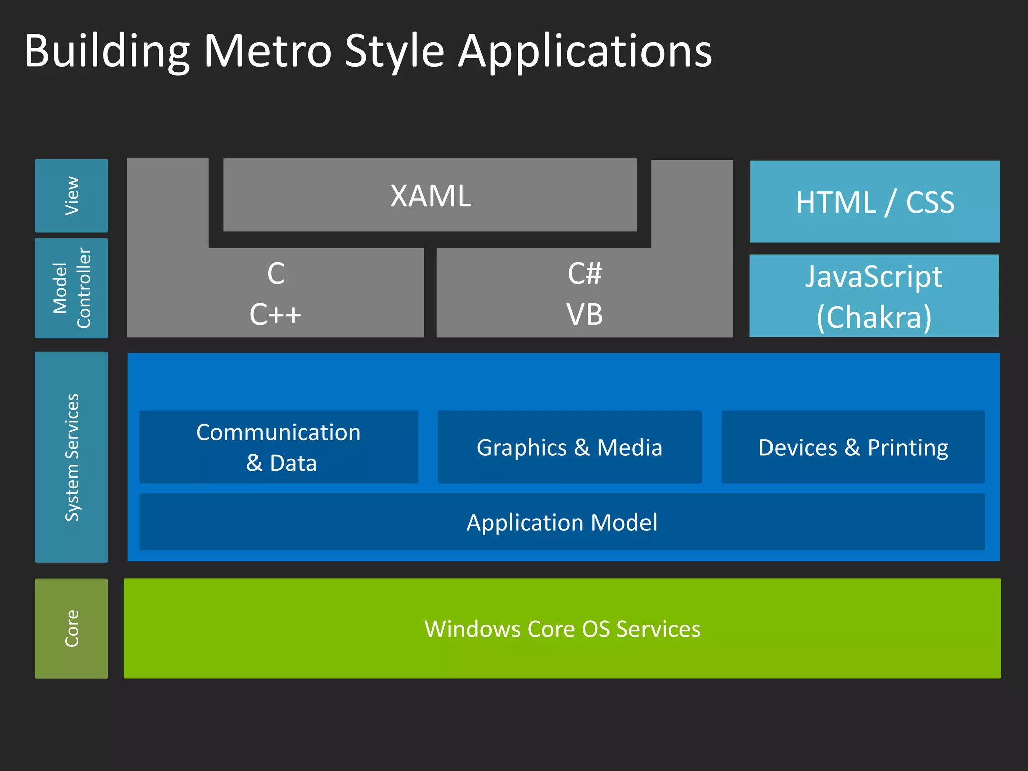The height and width of the screenshot is (771, 1028).
Task: Click the Application Model bar
Action: [x=562, y=522]
